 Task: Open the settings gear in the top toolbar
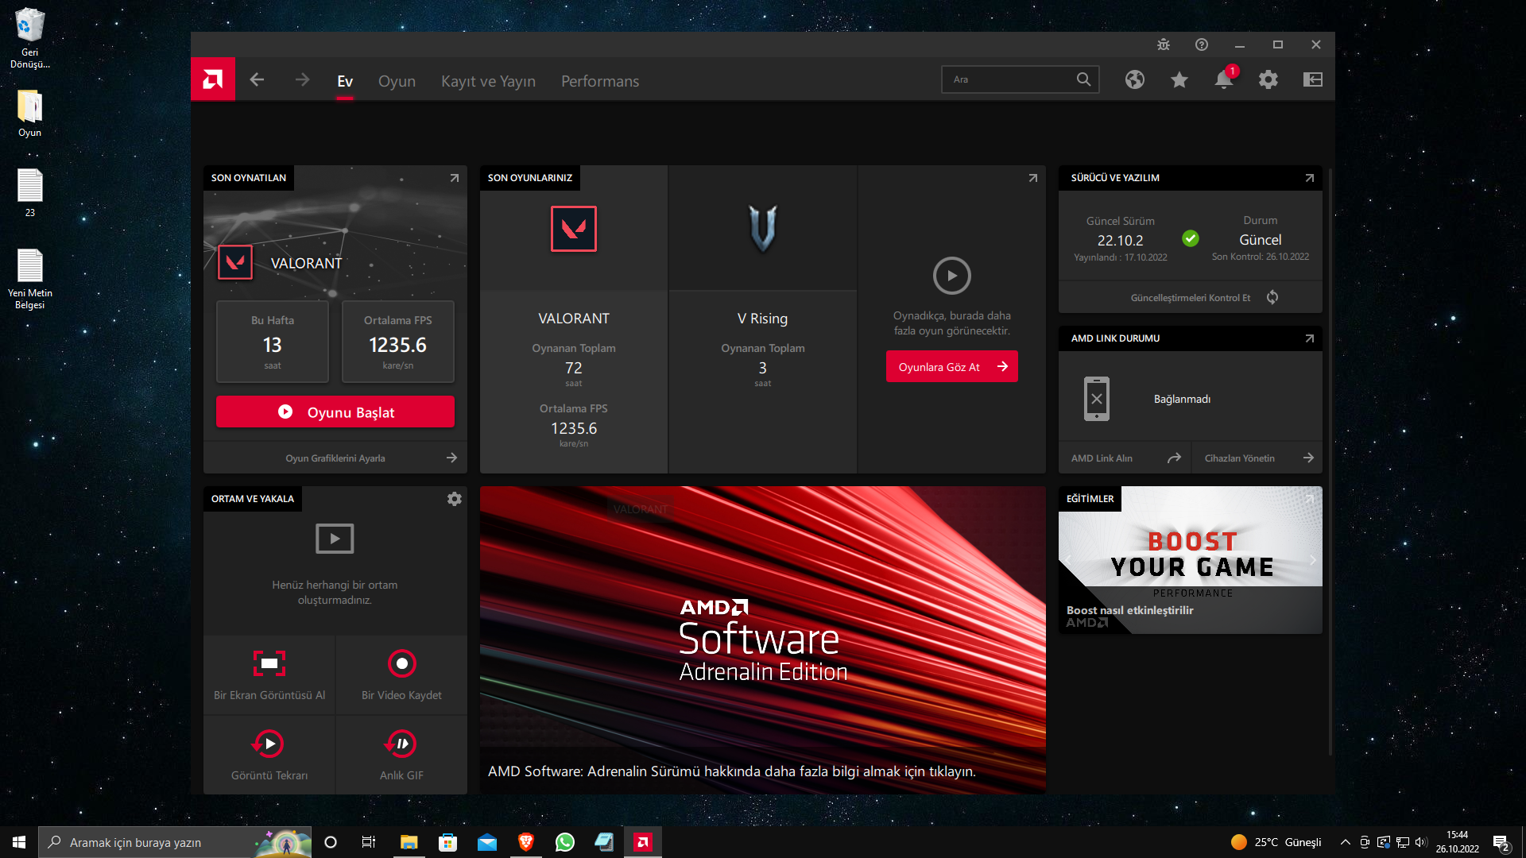tap(1268, 79)
